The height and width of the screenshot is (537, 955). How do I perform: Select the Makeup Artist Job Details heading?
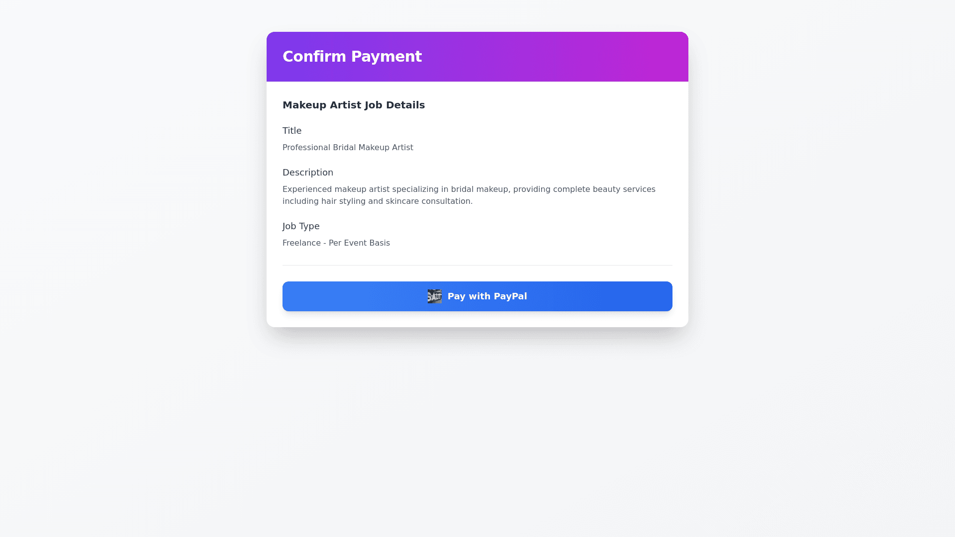coord(353,105)
